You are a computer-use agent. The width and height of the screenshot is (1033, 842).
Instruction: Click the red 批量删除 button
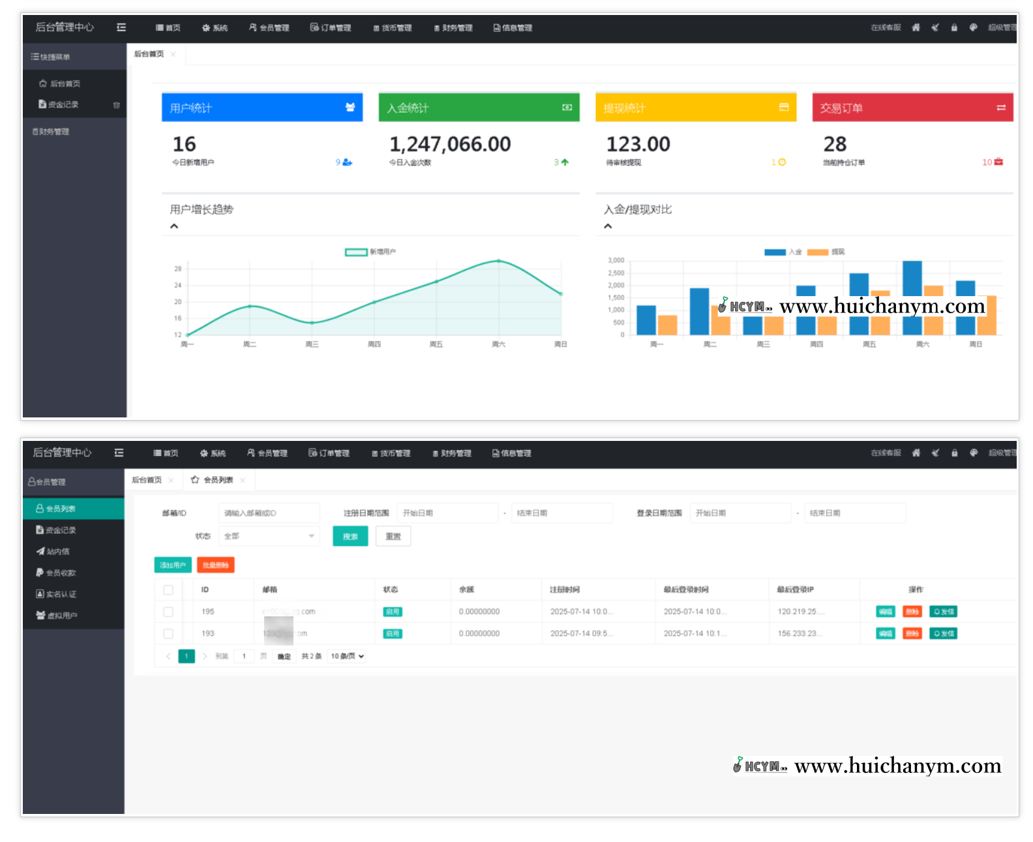pos(215,565)
